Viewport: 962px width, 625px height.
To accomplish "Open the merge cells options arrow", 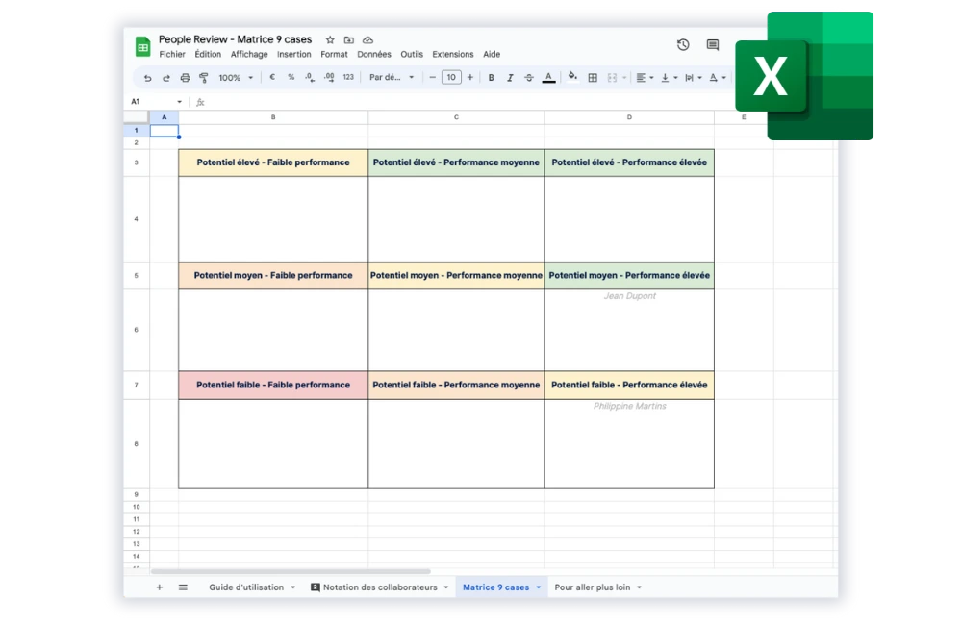I will [624, 78].
